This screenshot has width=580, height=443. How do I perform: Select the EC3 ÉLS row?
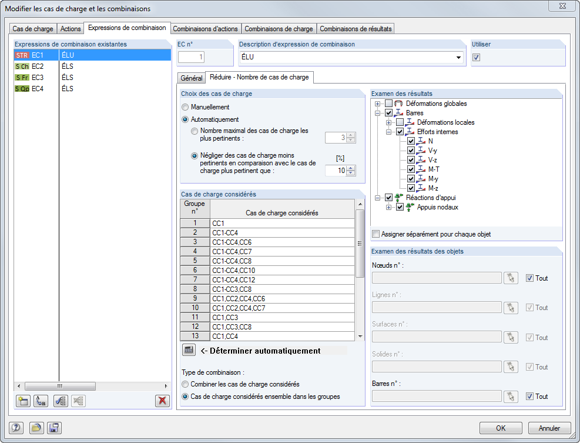pyautogui.click(x=92, y=78)
